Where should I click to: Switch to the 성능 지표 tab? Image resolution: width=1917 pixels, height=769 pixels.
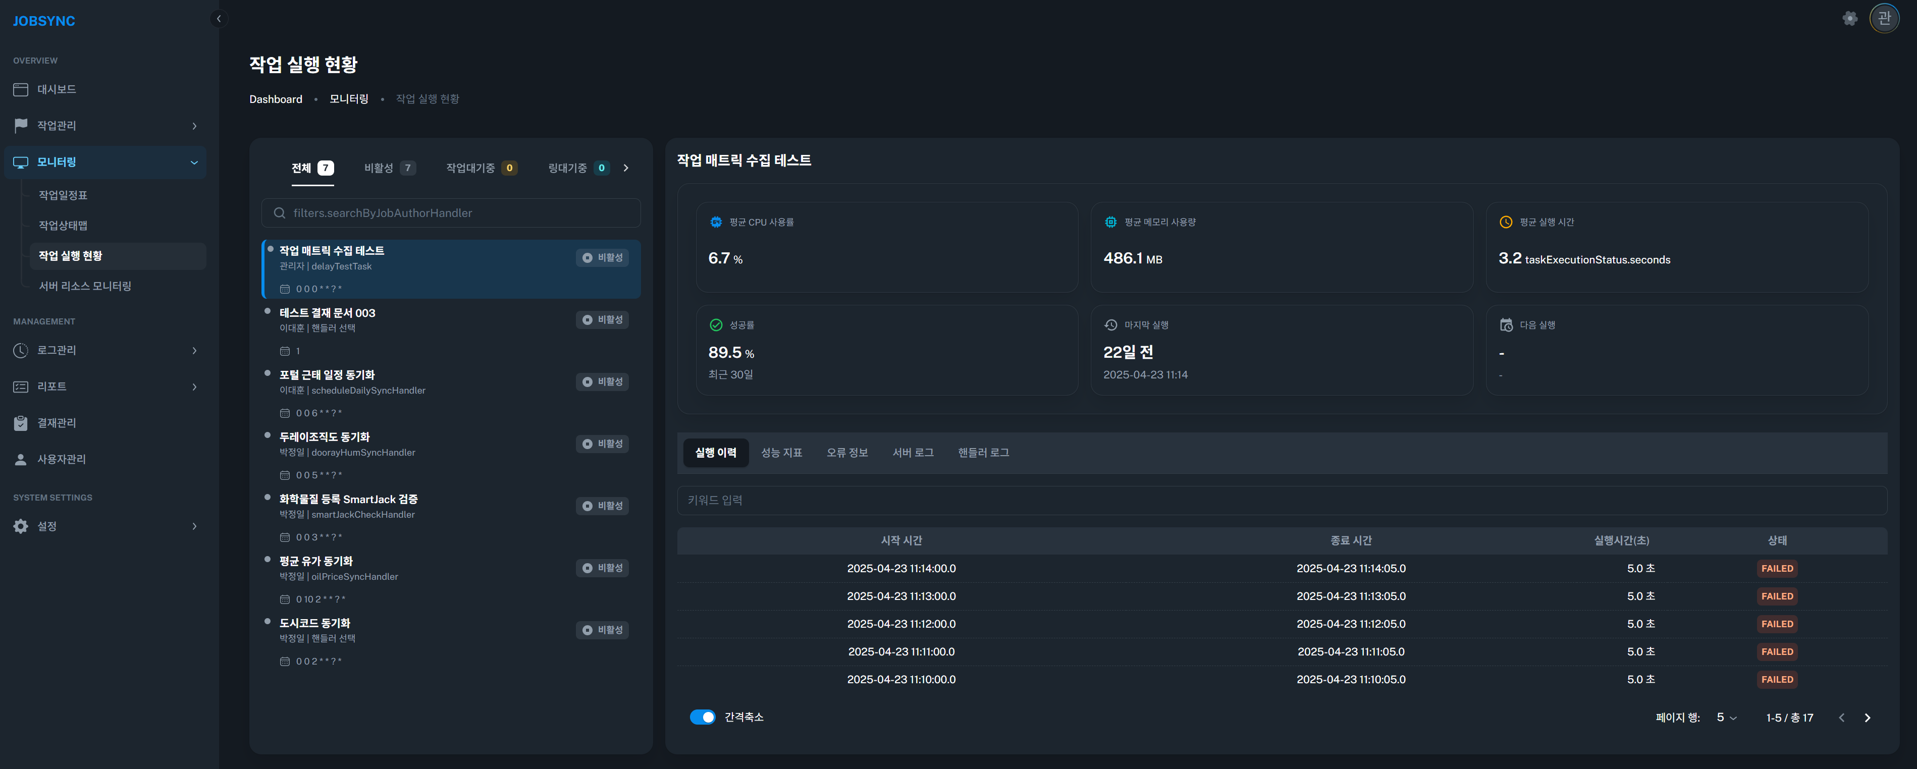[781, 453]
